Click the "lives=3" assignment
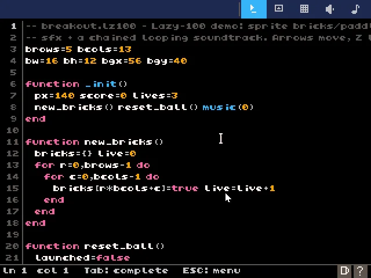371x278 pixels. (155, 96)
